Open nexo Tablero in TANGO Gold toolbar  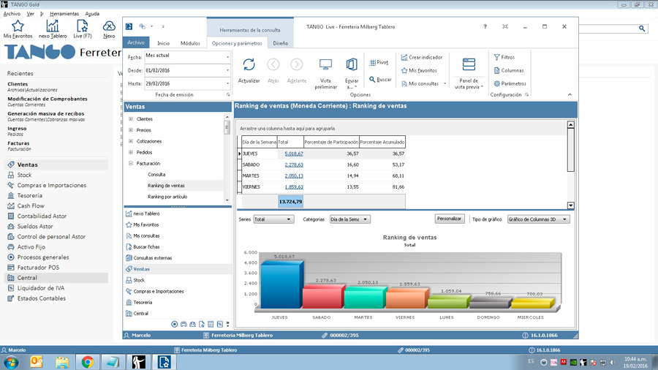[x=53, y=29]
